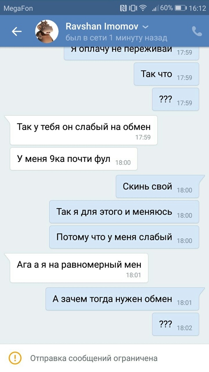
Task: Tap the NFC status bar icon
Action: [x=123, y=8]
